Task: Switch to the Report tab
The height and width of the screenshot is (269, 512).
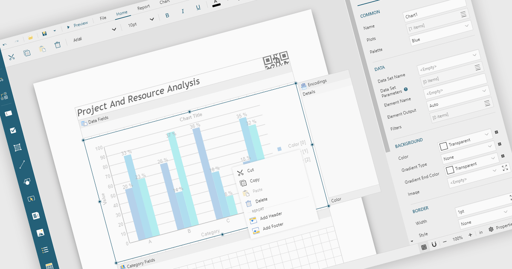Action: [143, 7]
